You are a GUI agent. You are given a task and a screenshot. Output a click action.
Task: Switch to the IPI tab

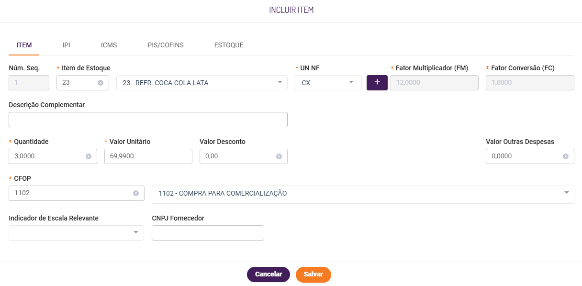pos(66,45)
